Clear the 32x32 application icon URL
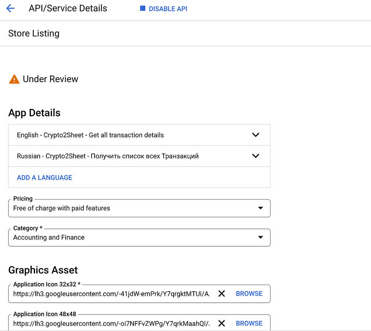 pos(221,293)
